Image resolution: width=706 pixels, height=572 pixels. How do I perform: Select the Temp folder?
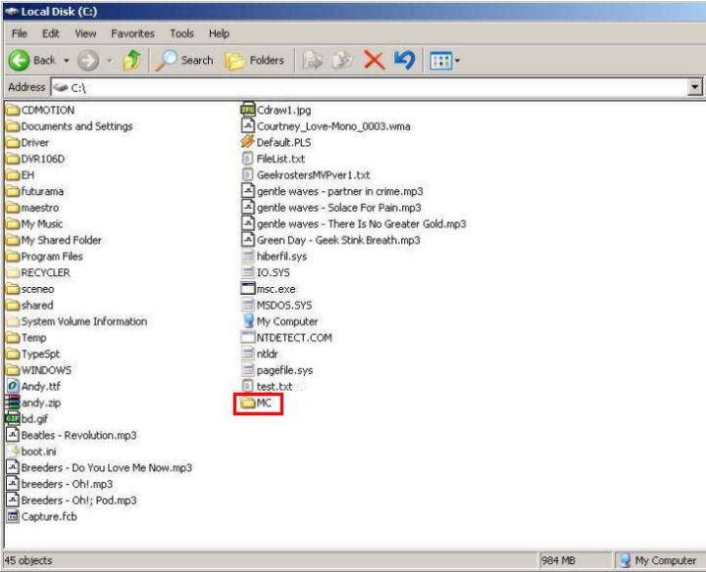pyautogui.click(x=26, y=337)
